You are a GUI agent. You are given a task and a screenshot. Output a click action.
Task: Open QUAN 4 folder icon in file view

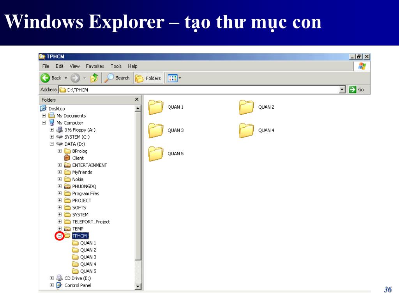point(246,130)
